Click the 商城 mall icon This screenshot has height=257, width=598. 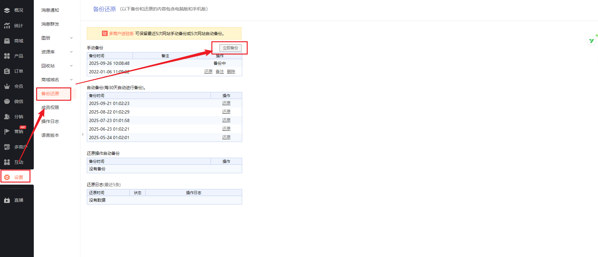(7, 41)
